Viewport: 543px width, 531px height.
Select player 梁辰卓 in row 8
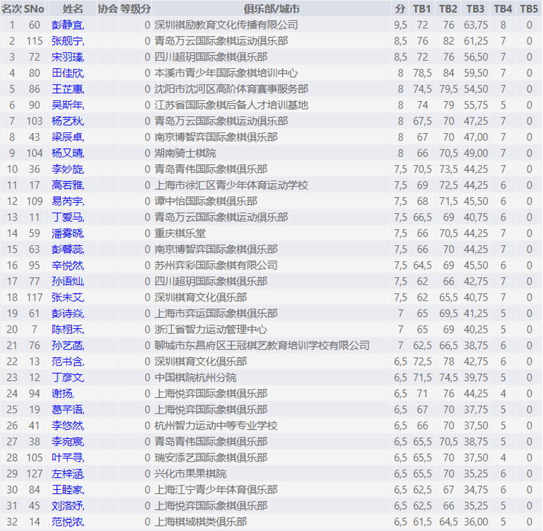click(x=68, y=137)
